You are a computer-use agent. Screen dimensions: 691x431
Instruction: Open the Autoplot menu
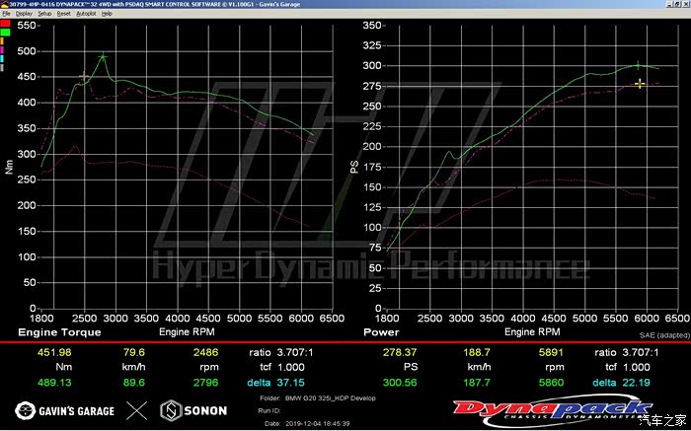pyautogui.click(x=87, y=14)
